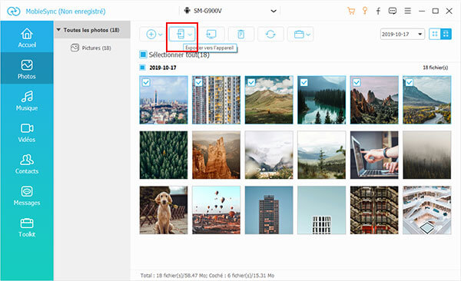Click the key register icon
The height and width of the screenshot is (281, 461).
point(365,11)
